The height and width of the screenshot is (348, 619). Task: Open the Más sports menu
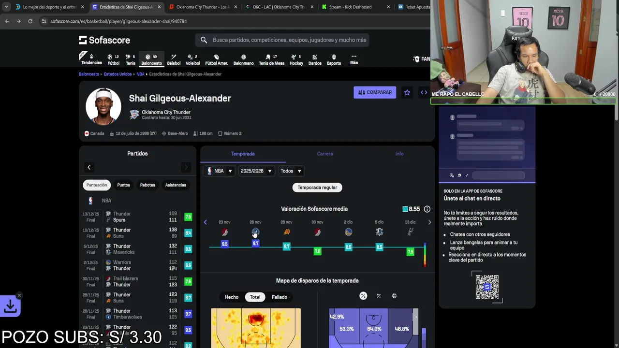[x=354, y=59]
